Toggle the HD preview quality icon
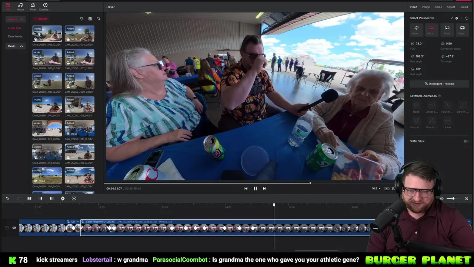The image size is (474, 267). (x=387, y=188)
